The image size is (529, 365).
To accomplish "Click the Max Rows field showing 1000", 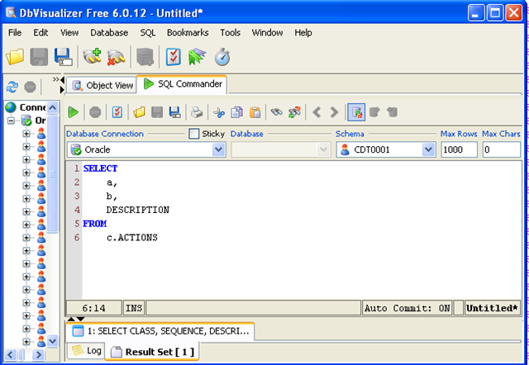I will coord(460,149).
